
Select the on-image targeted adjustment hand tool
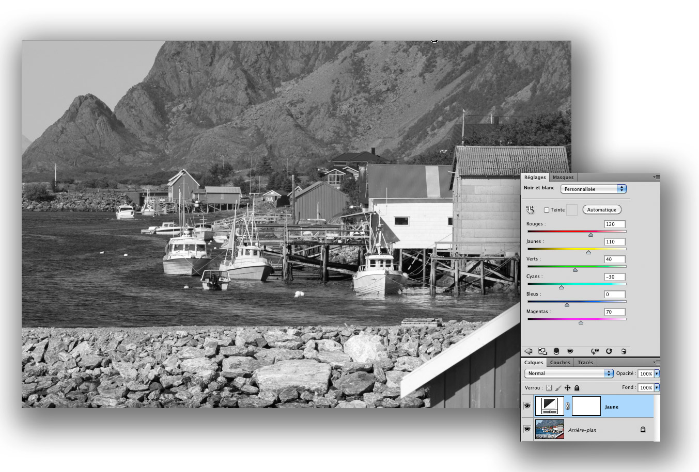pos(530,209)
